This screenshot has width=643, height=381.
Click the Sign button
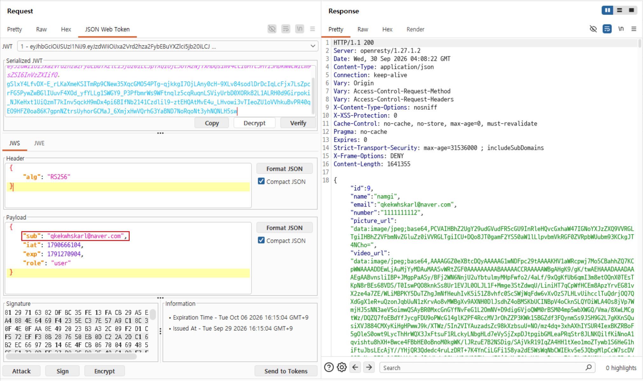point(63,371)
